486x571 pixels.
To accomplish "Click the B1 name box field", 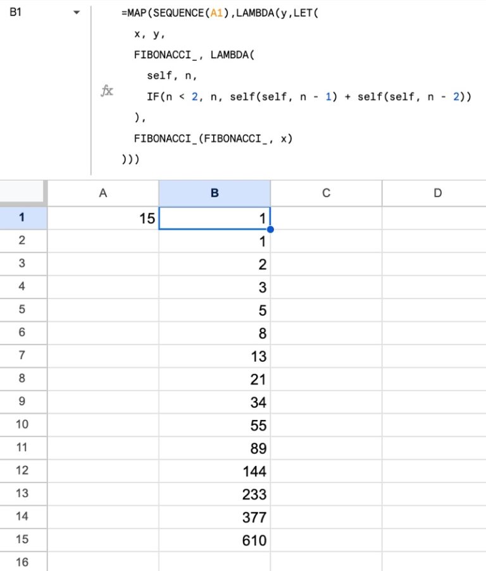I will click(x=32, y=13).
